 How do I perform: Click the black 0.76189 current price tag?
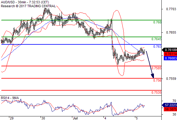169,50
